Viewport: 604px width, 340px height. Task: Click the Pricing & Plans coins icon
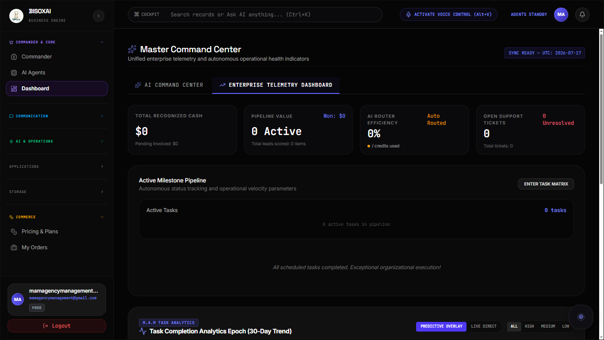pyautogui.click(x=14, y=232)
